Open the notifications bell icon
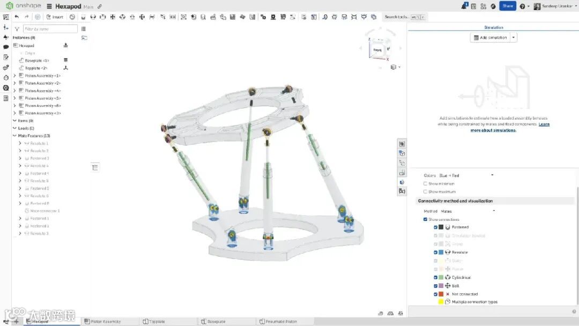 click(464, 6)
